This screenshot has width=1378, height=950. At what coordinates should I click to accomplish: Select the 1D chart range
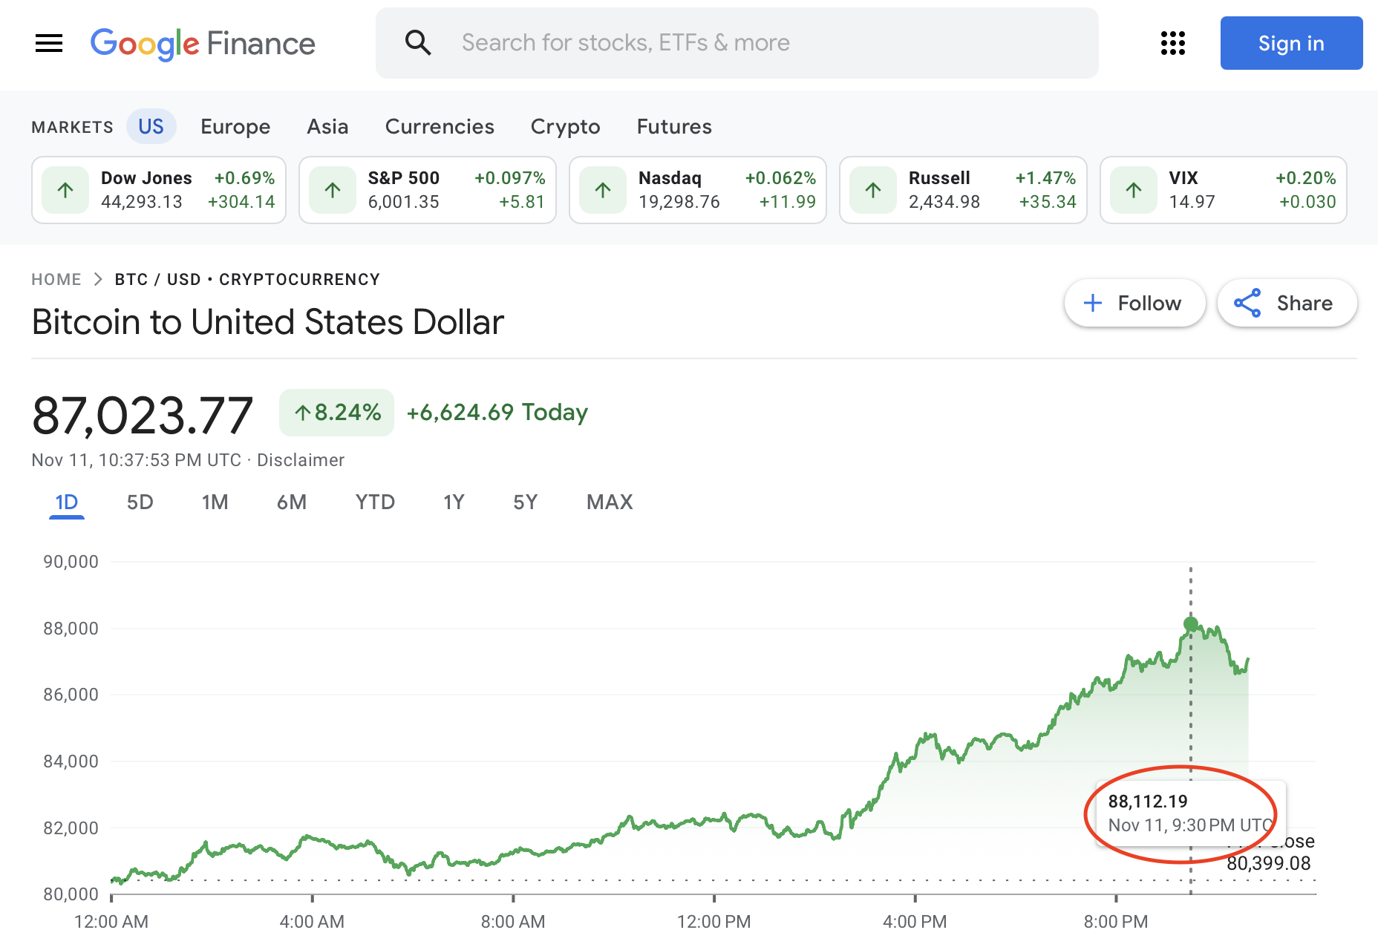coord(67,502)
